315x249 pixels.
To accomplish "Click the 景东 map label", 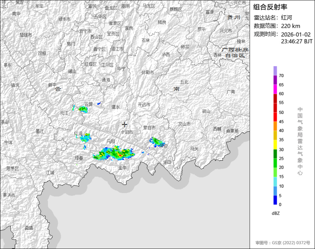I will (8, 65).
